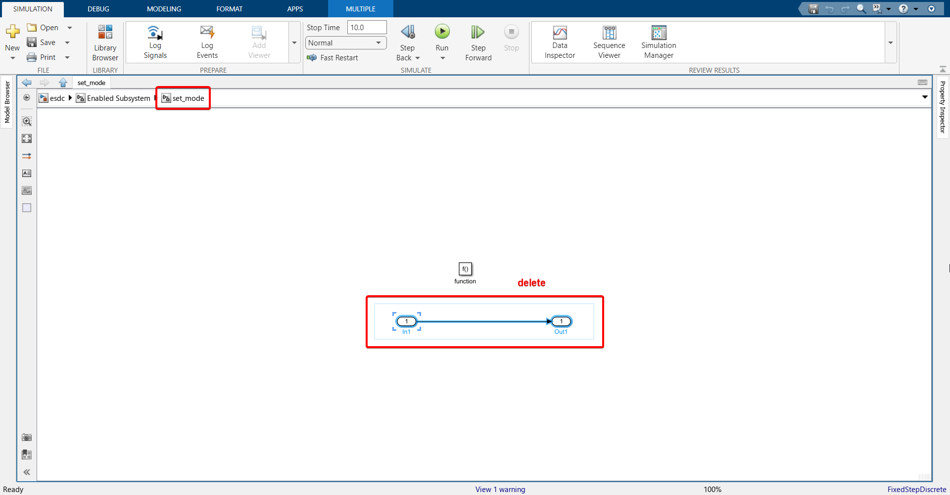Switch to the Debug tab
The image size is (950, 495).
point(98,9)
